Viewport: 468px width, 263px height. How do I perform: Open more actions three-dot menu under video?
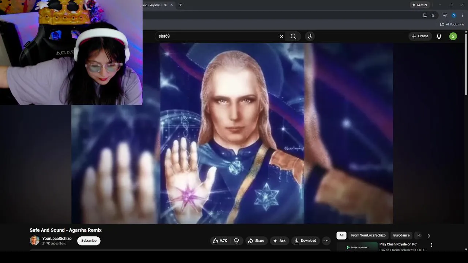point(326,241)
